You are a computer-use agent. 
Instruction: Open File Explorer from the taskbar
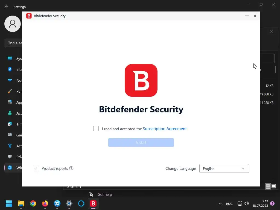tap(21, 203)
